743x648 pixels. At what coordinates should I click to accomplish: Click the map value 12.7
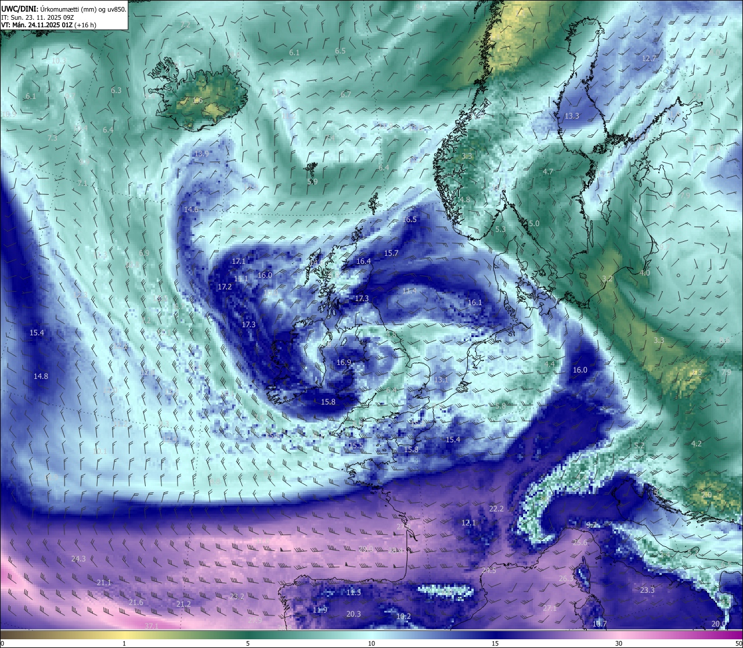click(649, 59)
